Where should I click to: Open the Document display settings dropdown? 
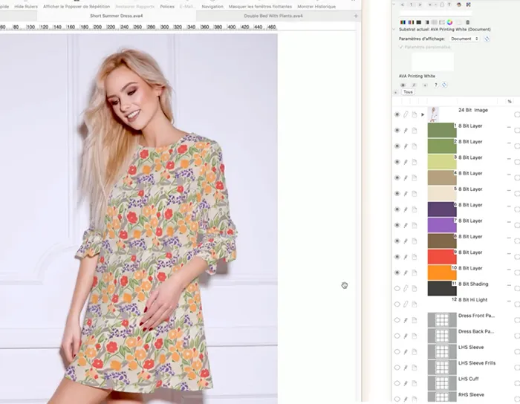coord(465,39)
